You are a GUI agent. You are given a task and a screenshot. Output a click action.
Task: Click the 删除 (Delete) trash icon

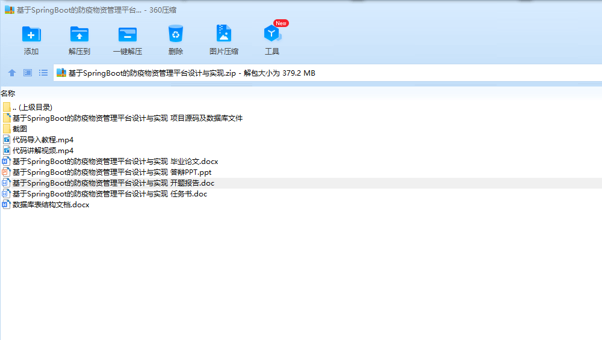click(175, 34)
